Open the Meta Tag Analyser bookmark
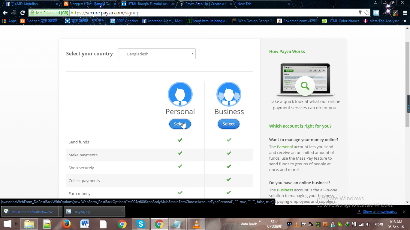 (381, 21)
